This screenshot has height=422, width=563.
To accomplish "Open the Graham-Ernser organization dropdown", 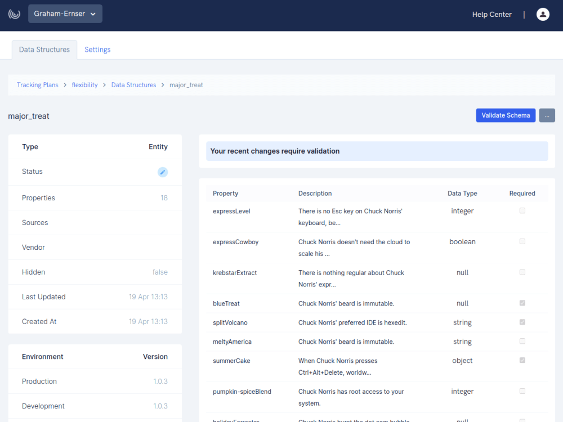I will click(x=65, y=14).
